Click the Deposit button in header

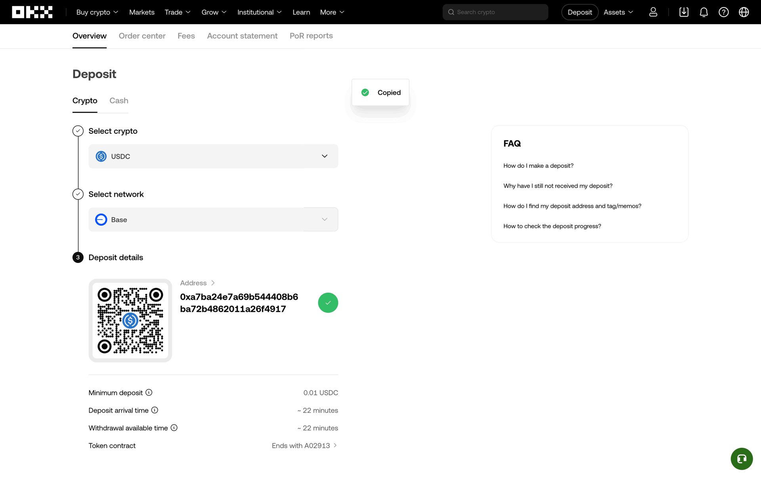(x=579, y=12)
